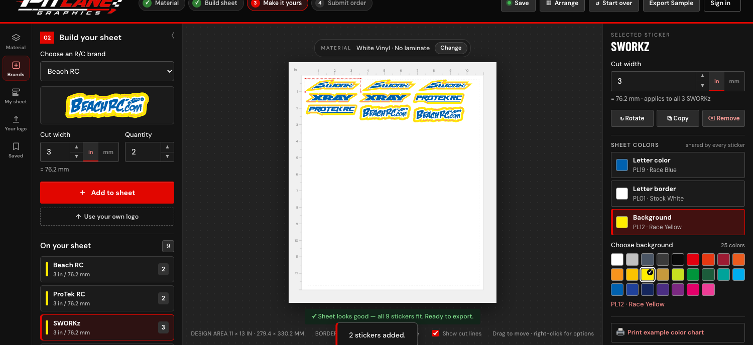Set selected sticker units to inches

tap(716, 81)
